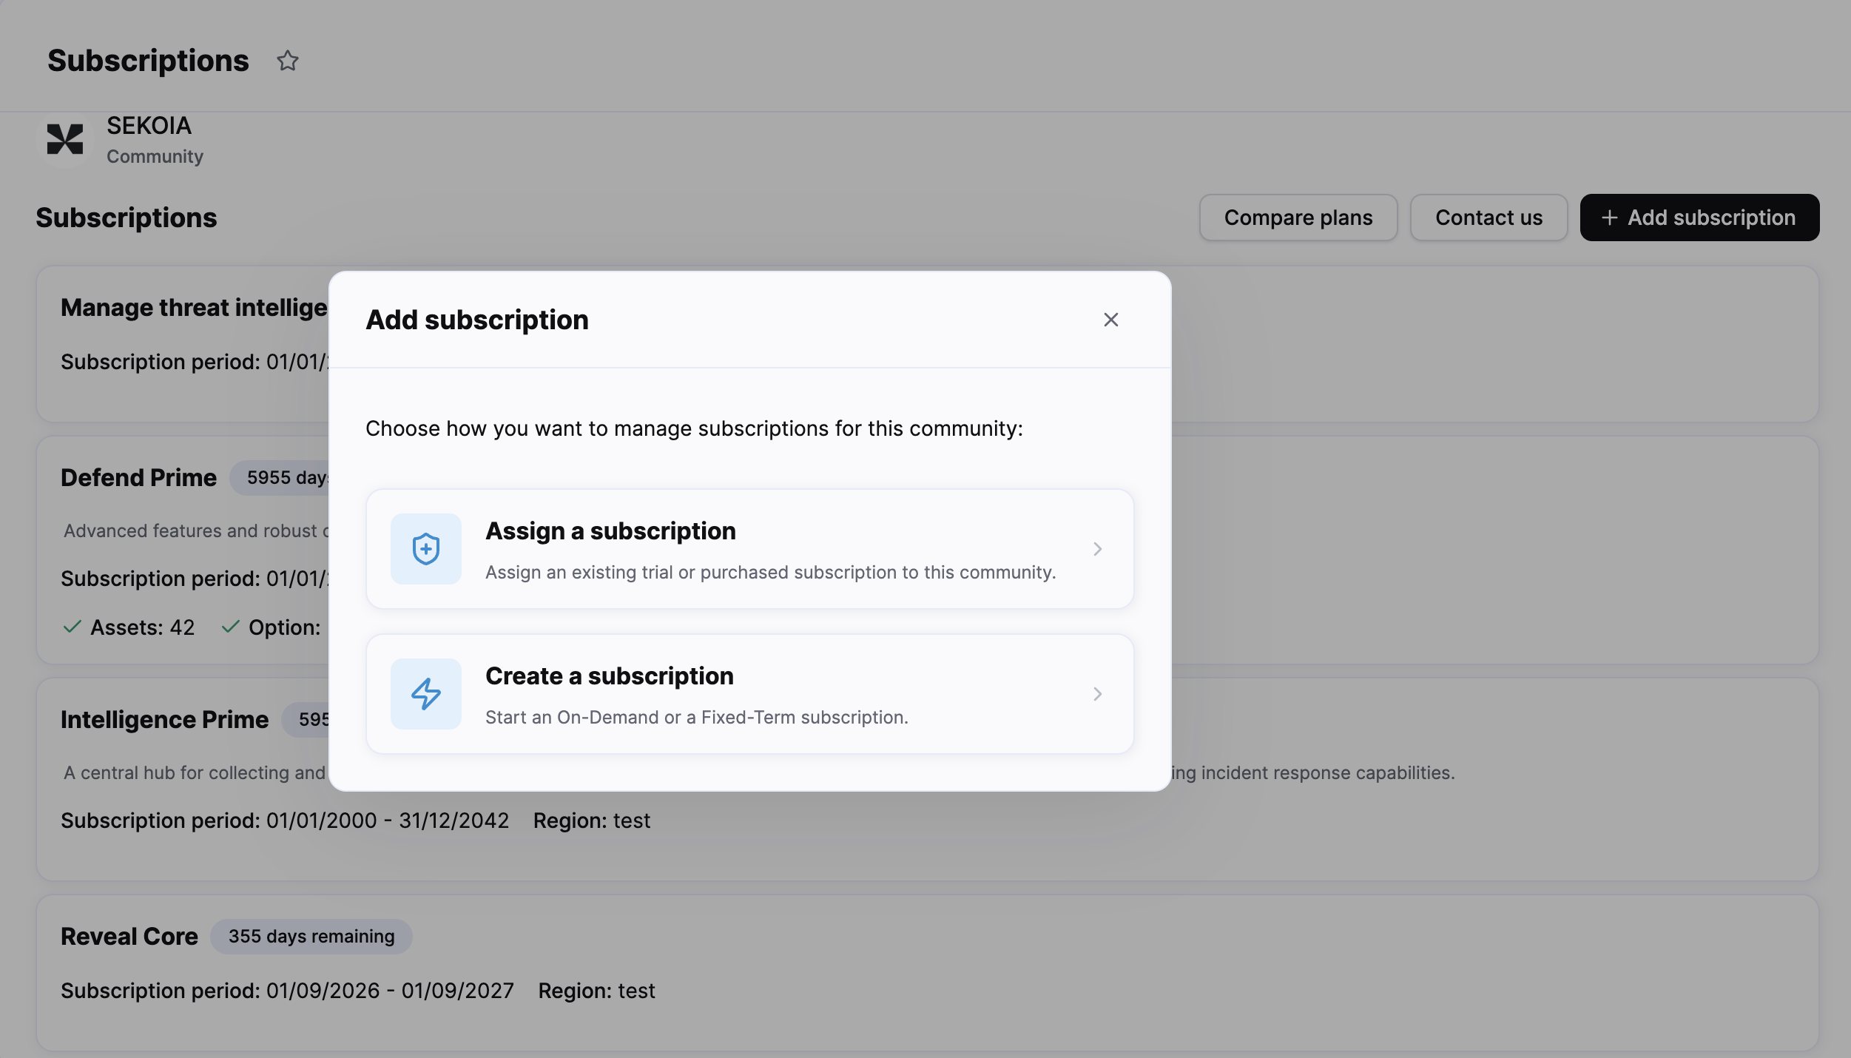The height and width of the screenshot is (1058, 1851).
Task: Choose Assign a subscription option
Action: [750, 549]
